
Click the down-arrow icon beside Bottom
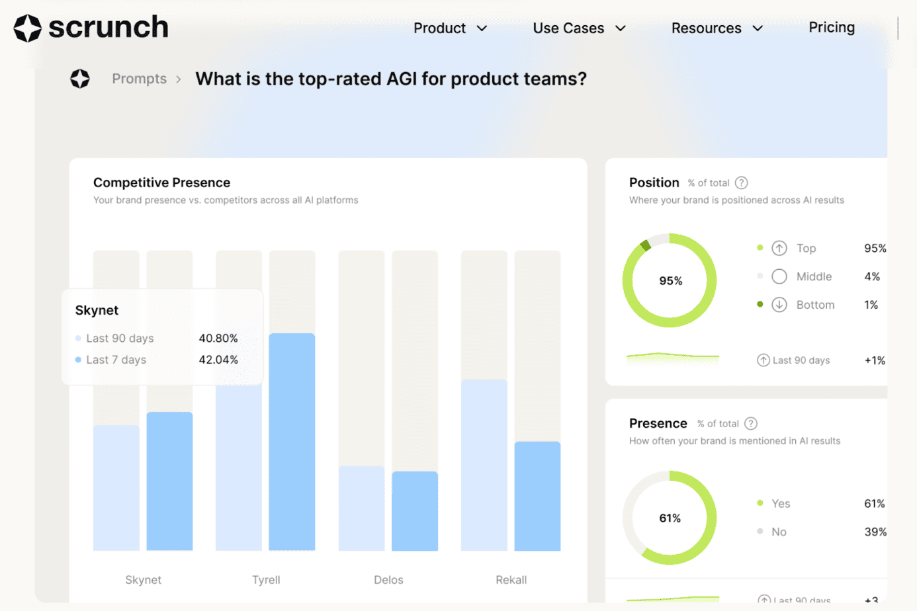pos(779,305)
